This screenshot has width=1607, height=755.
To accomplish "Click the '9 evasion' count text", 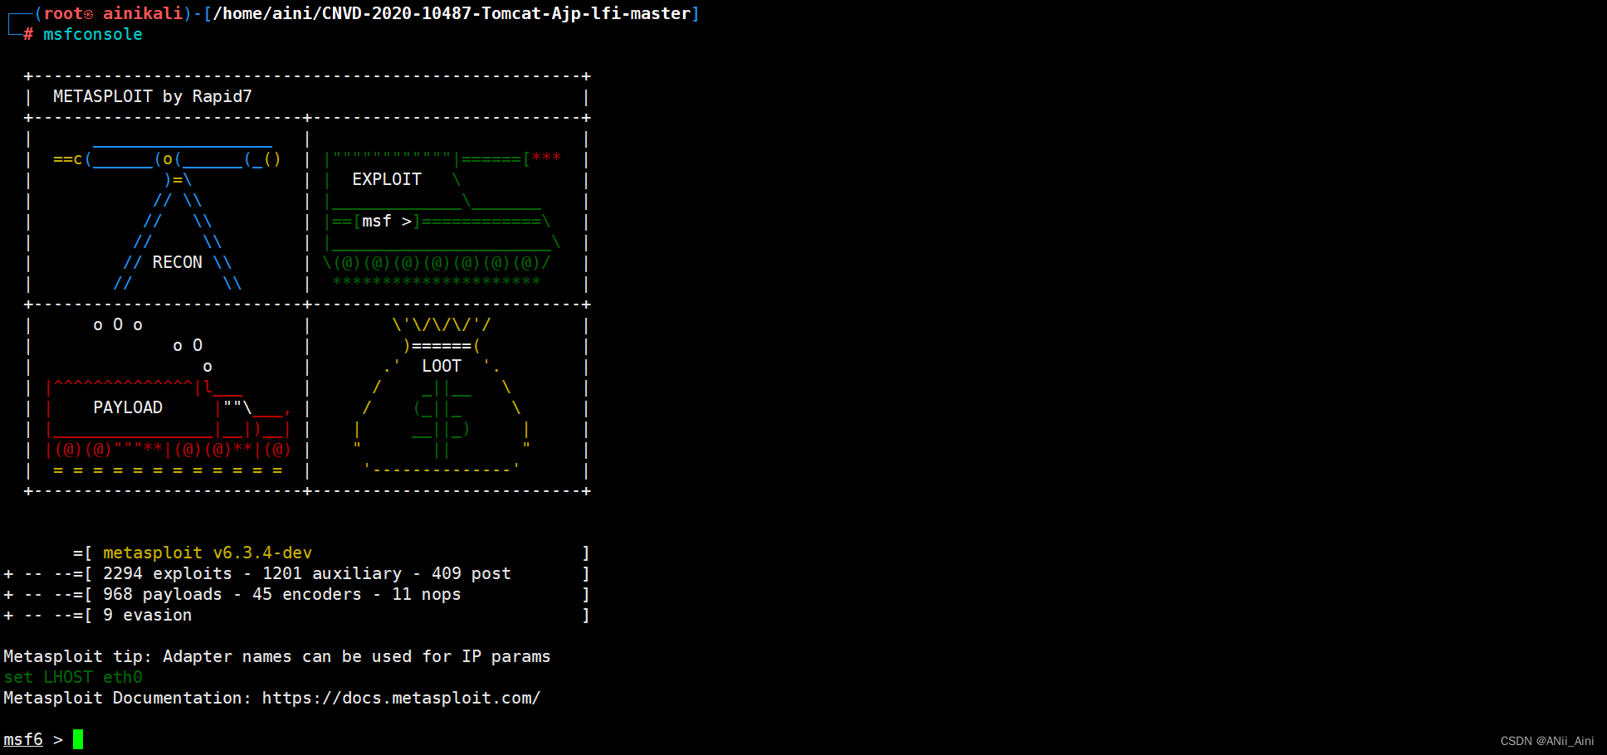I will pos(148,615).
